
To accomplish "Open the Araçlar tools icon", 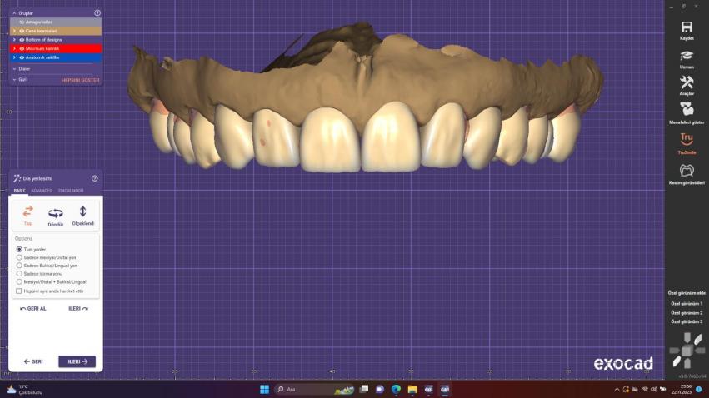I will pos(687,82).
